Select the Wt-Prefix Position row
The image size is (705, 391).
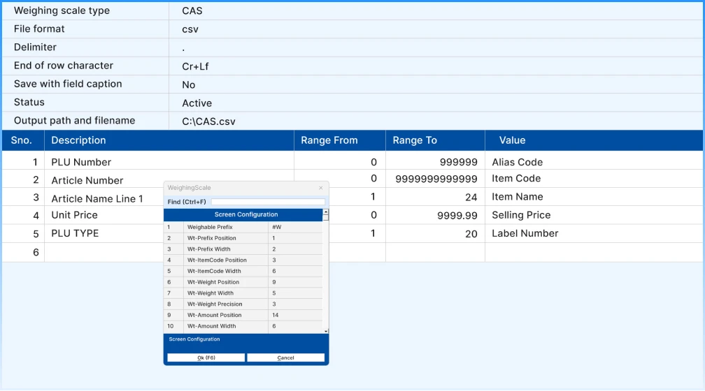click(x=243, y=238)
